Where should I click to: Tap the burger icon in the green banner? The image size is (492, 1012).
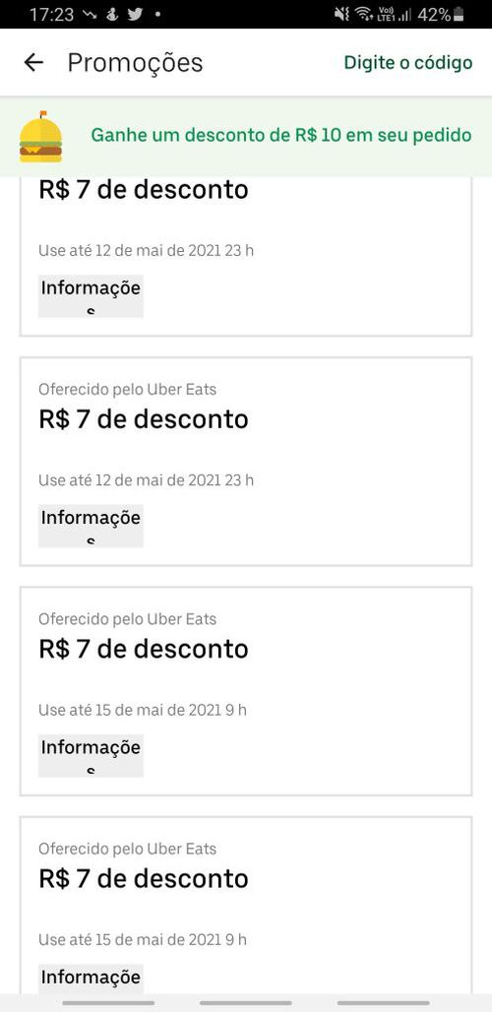40,136
